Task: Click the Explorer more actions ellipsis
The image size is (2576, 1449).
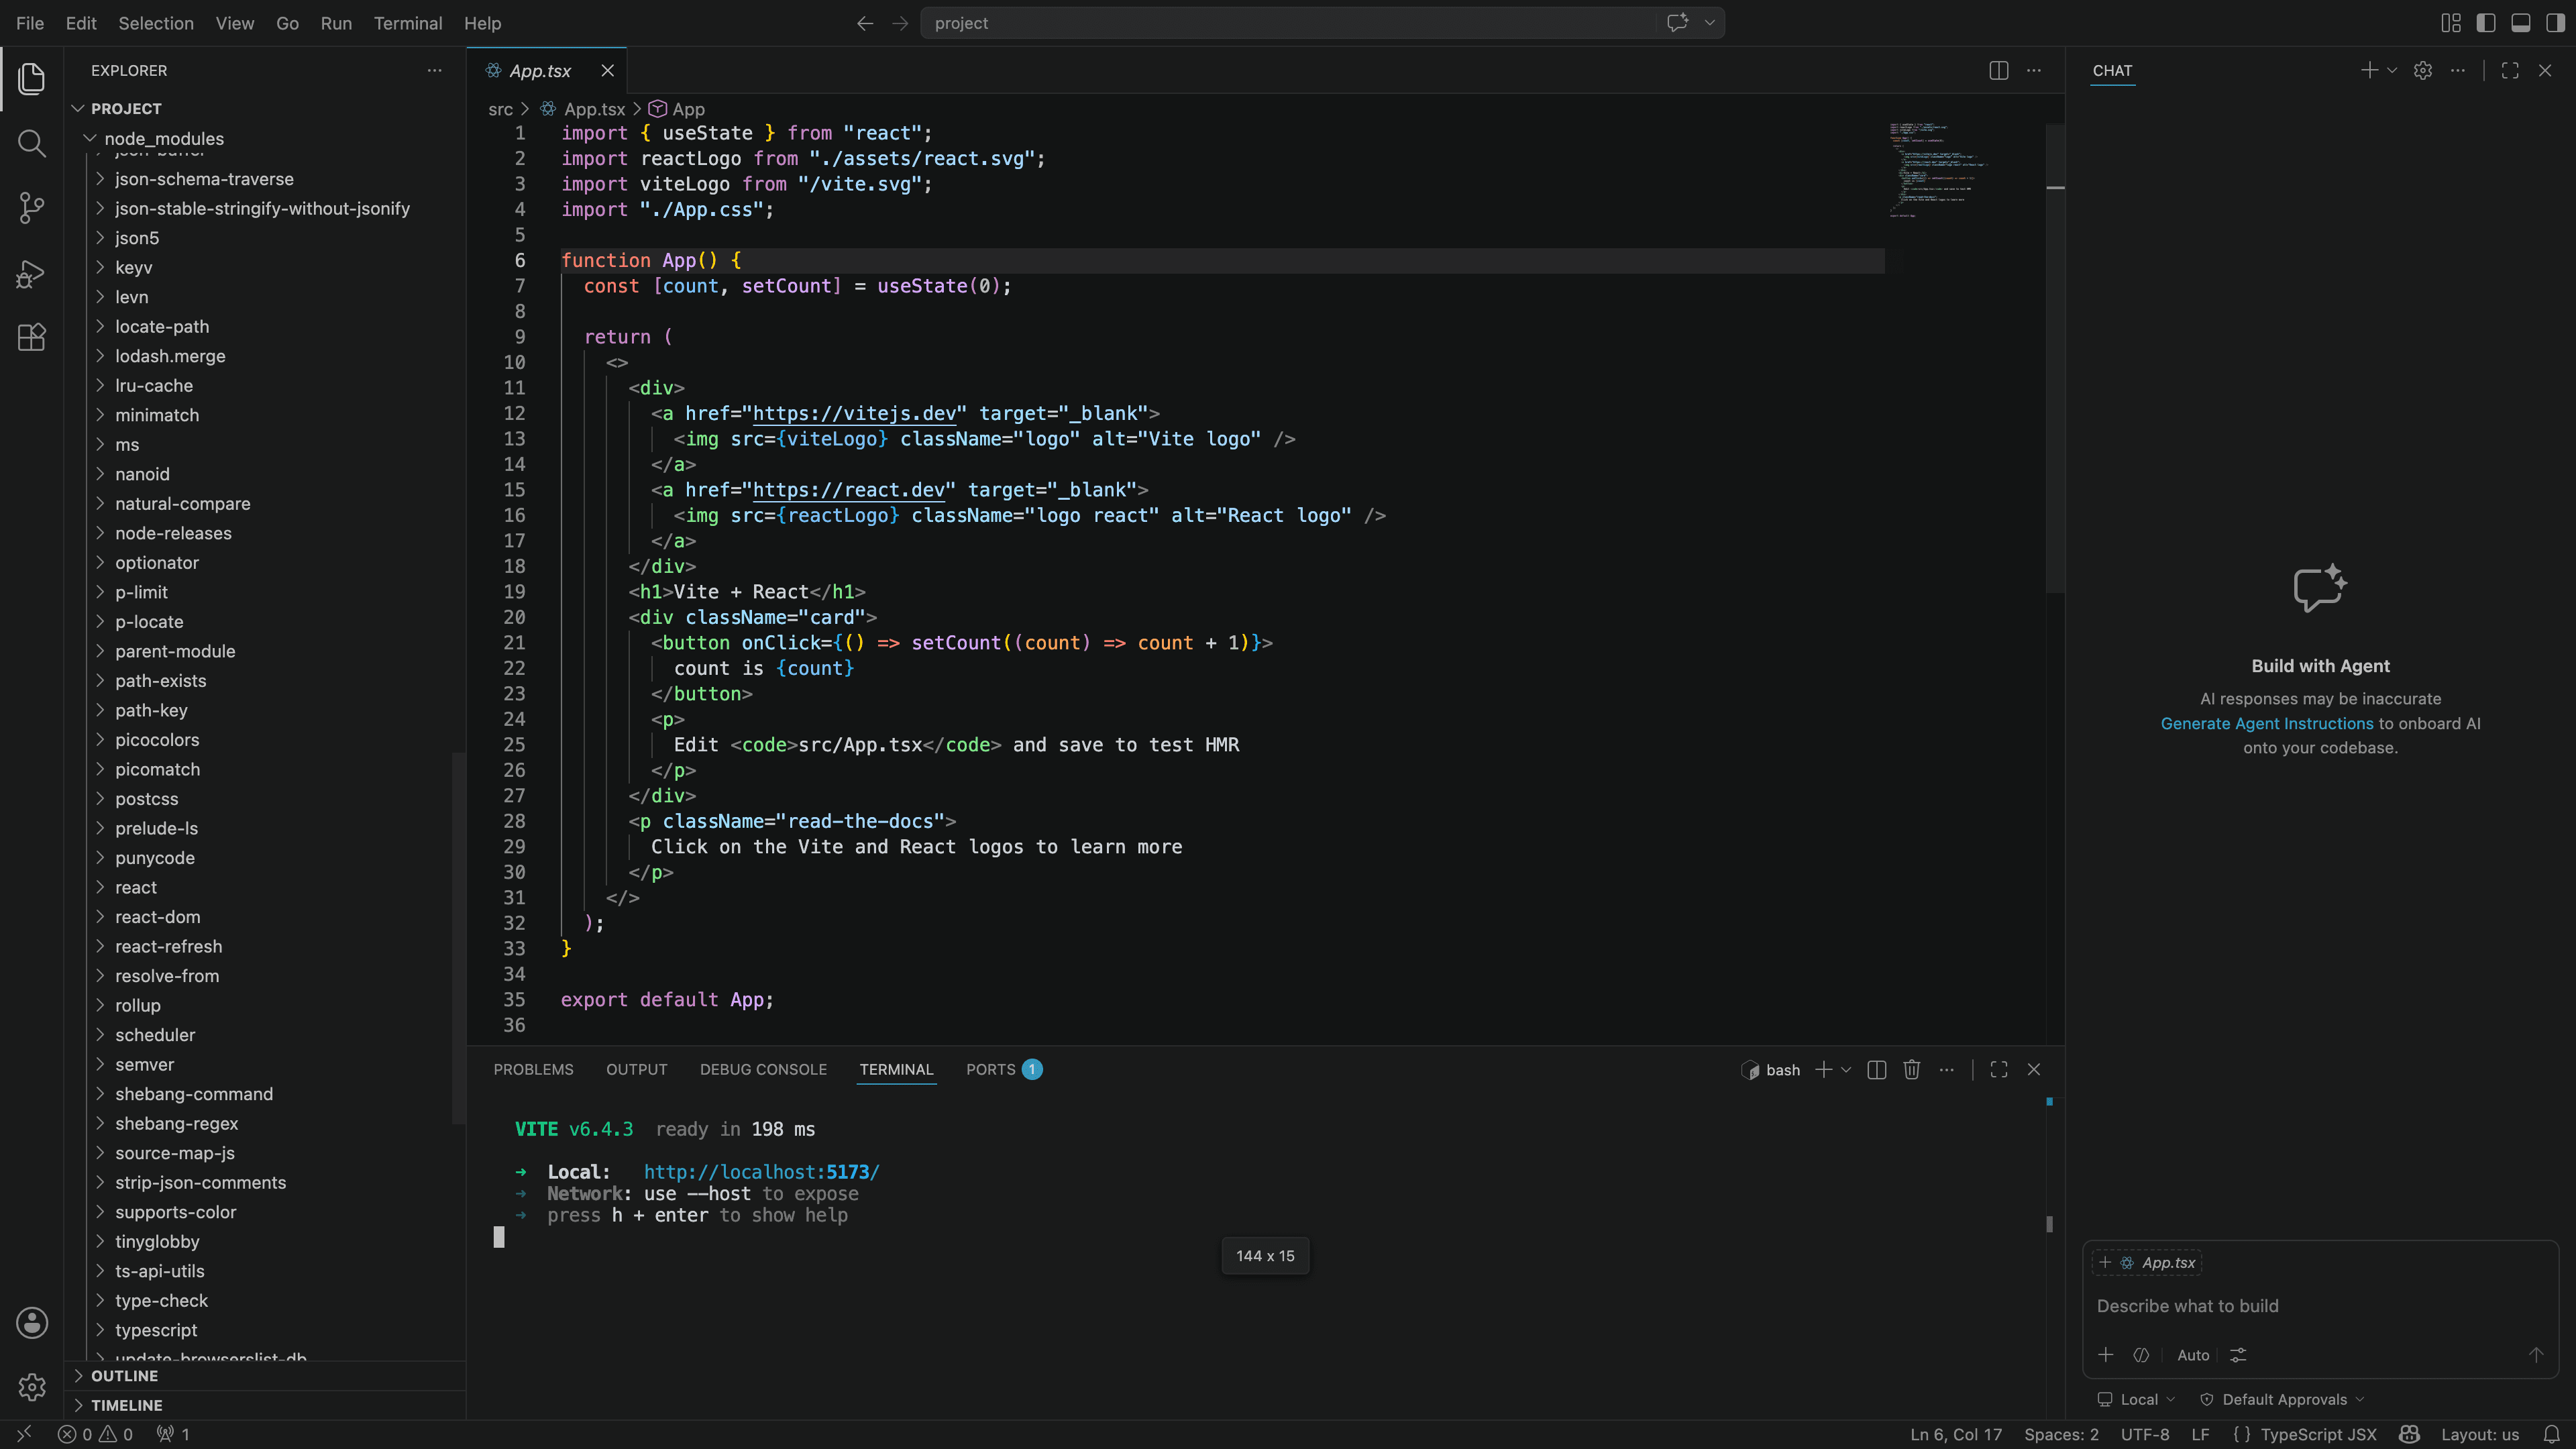Action: point(434,70)
